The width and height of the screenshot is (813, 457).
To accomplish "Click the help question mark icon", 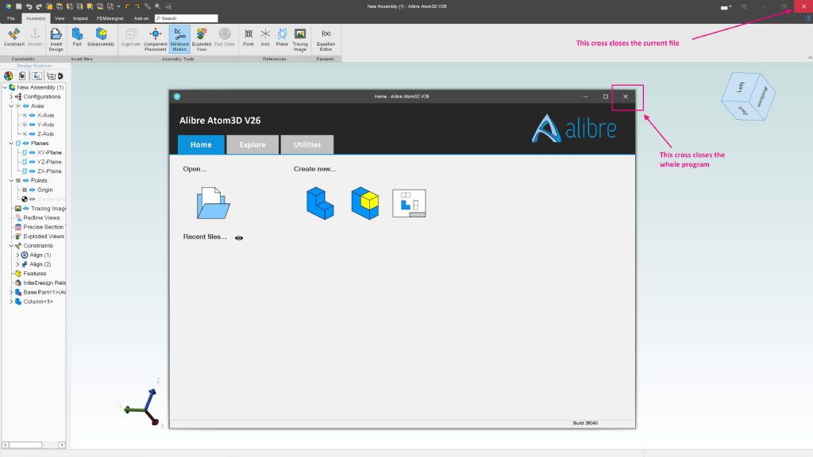I will (807, 18).
